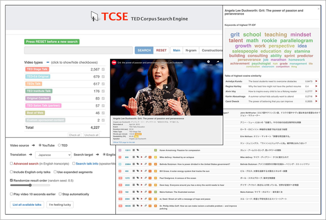Click the grid icon in Bill Gross row
Screen dimensions: 326x220
pyautogui.click(x=134, y=171)
